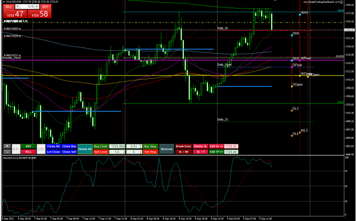Increase volume with the up arrow beside 0.10

(x=37, y=7)
